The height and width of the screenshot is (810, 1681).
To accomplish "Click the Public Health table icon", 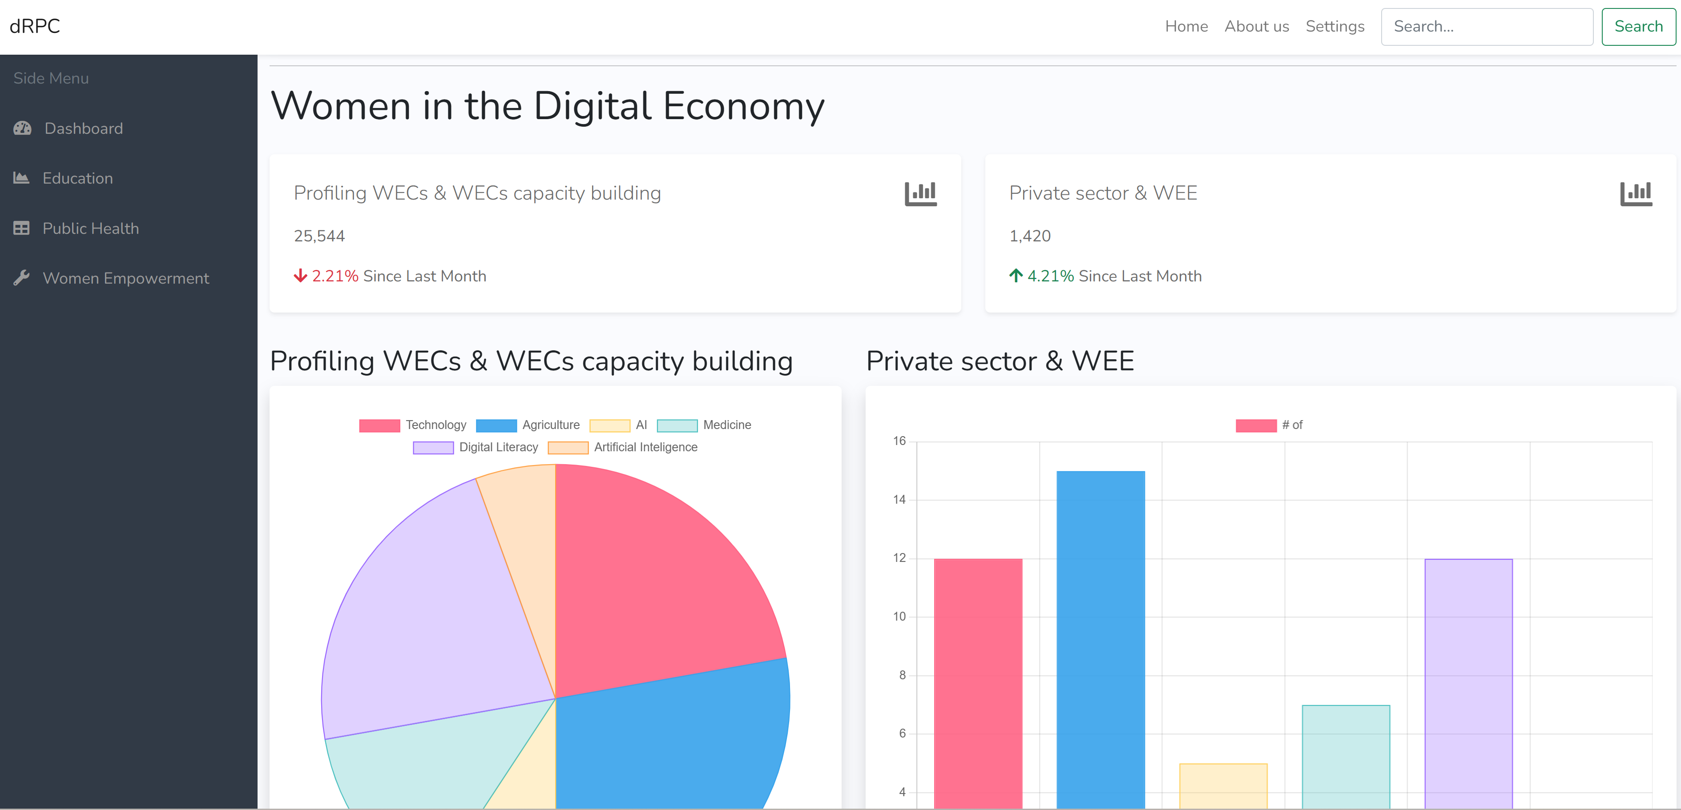I will click(21, 228).
